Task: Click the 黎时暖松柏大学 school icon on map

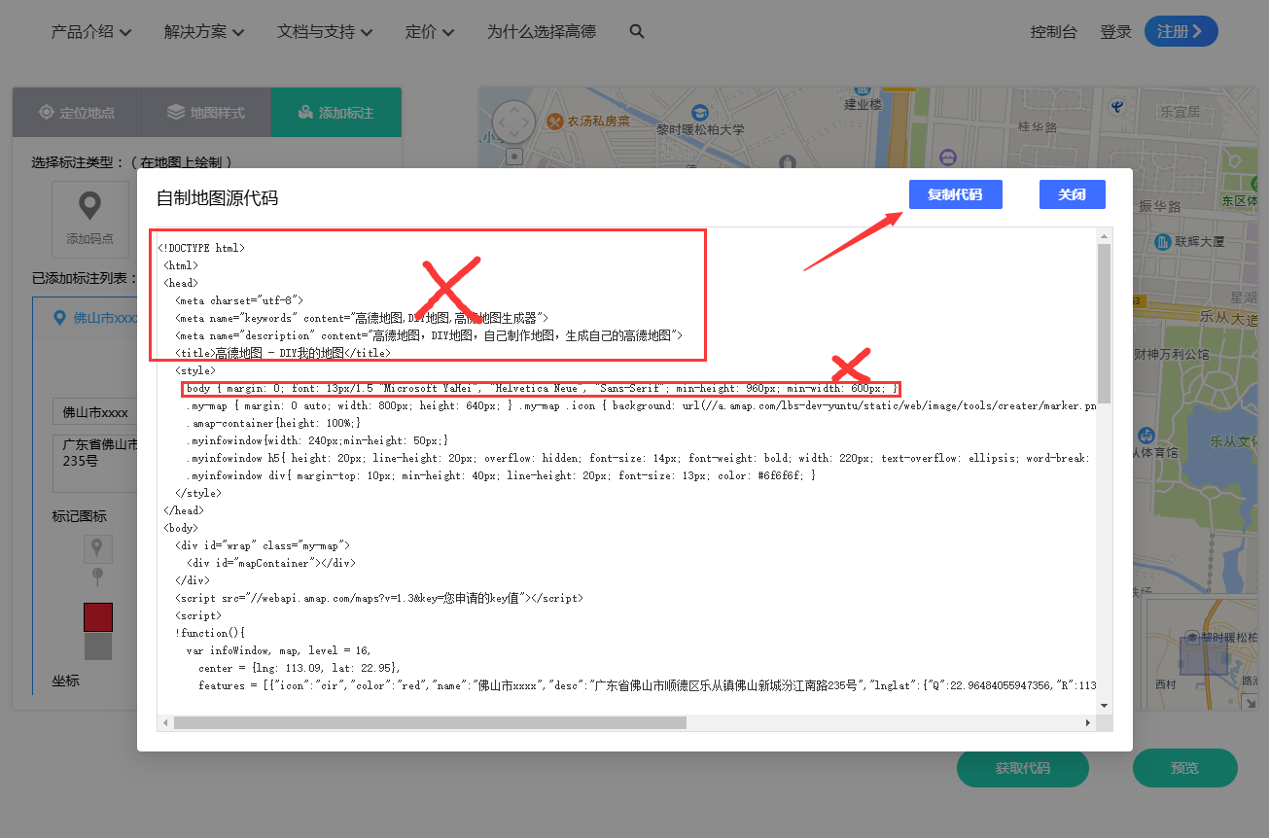Action: coord(698,113)
